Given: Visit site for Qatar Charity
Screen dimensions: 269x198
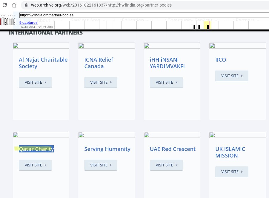Looking at the screenshot, I should (35, 165).
